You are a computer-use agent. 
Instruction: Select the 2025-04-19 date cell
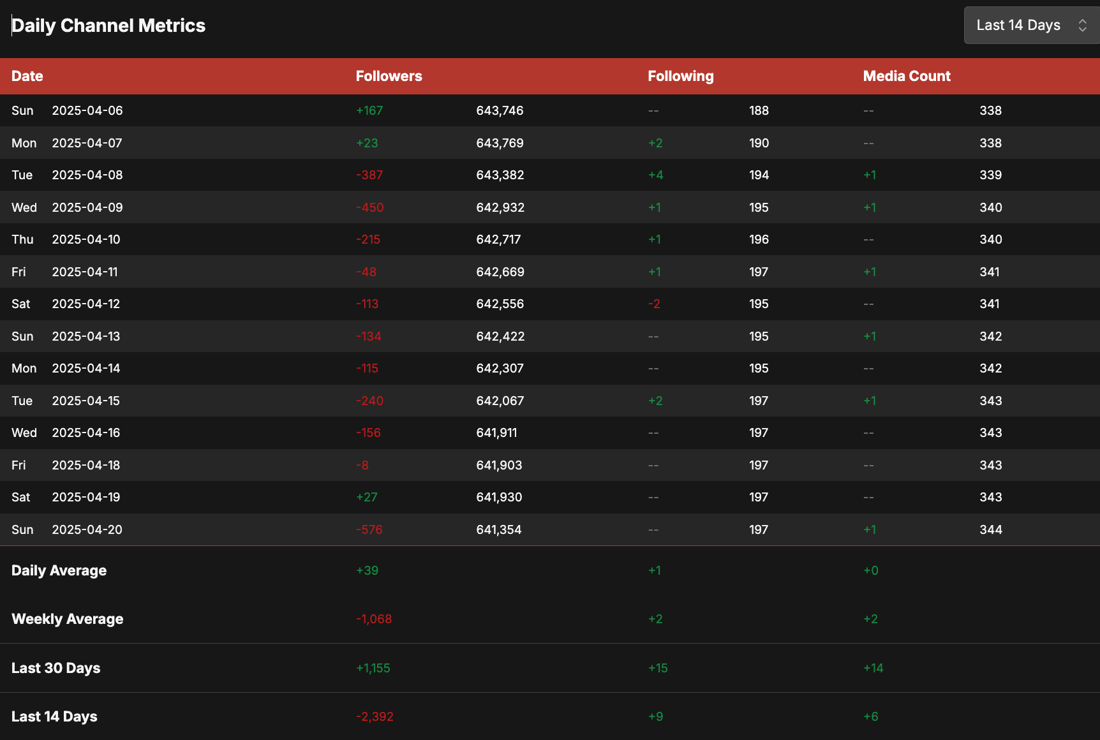pos(86,497)
